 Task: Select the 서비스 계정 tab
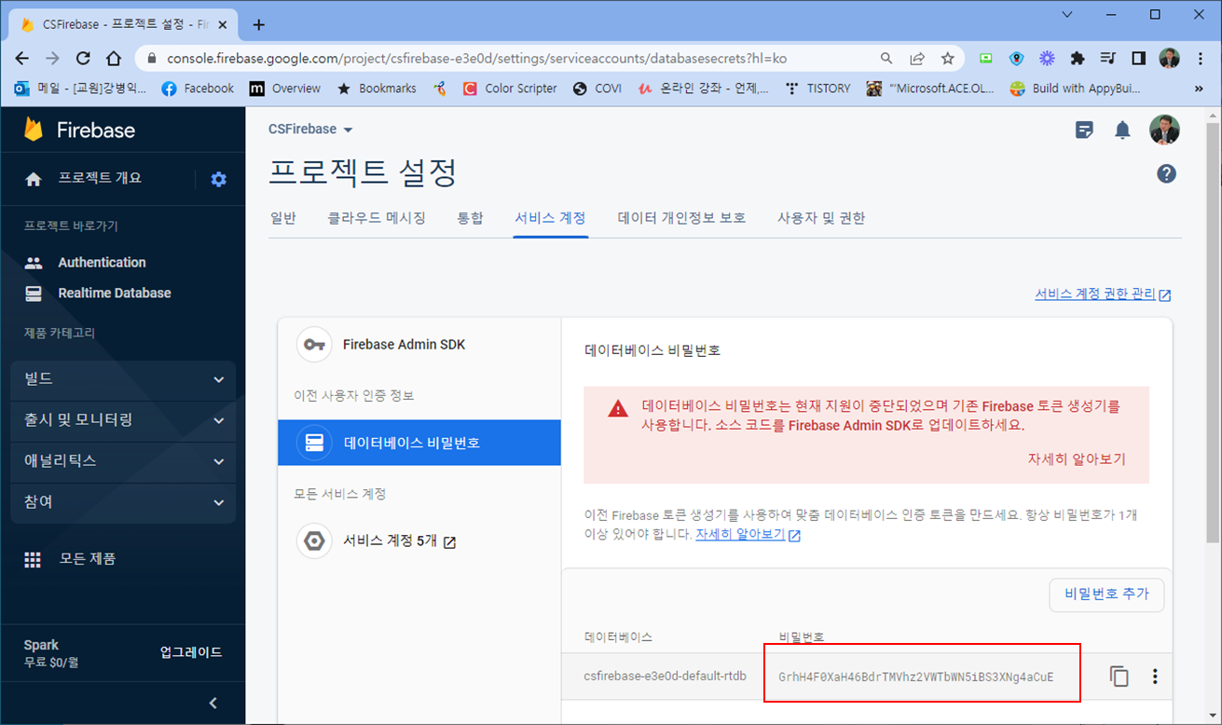pos(550,218)
